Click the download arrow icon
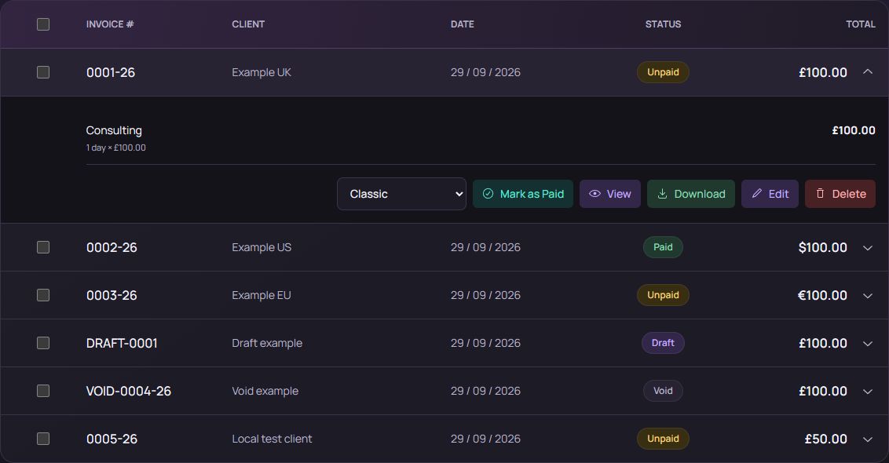Screen dimensions: 889x463 point(662,194)
